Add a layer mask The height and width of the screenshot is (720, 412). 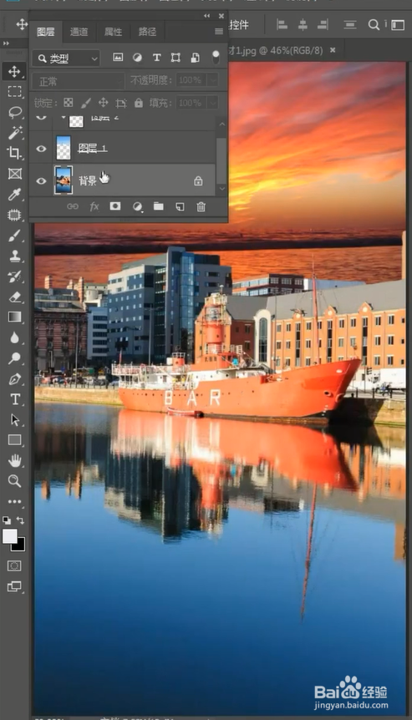point(114,206)
